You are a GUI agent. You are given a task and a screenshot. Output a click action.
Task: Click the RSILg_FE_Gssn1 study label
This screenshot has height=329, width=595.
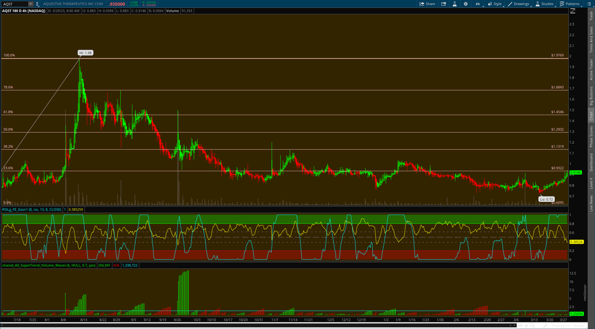click(32, 209)
